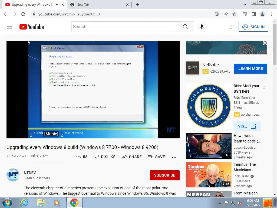Show hidden system tray icons
Screen dimensions: 277x208
point(220,203)
